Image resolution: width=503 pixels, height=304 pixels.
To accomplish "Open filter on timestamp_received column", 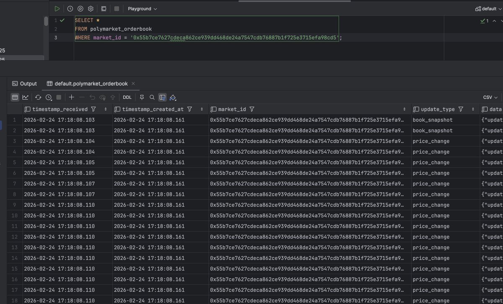I will (x=93, y=109).
